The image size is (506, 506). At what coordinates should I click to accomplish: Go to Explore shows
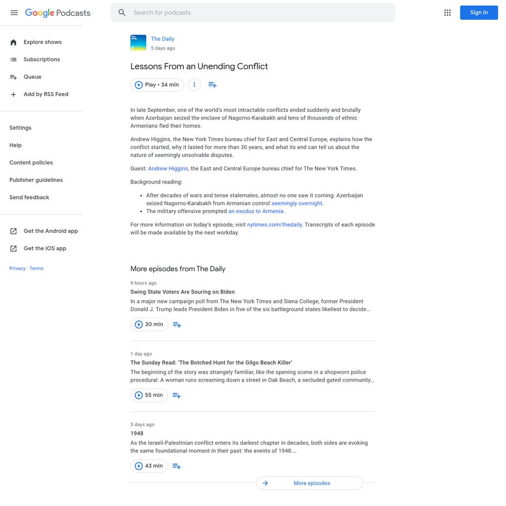click(x=41, y=43)
